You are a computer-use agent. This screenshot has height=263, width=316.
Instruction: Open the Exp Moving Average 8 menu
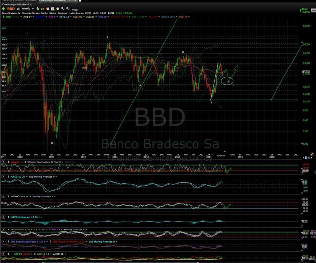coord(103,242)
